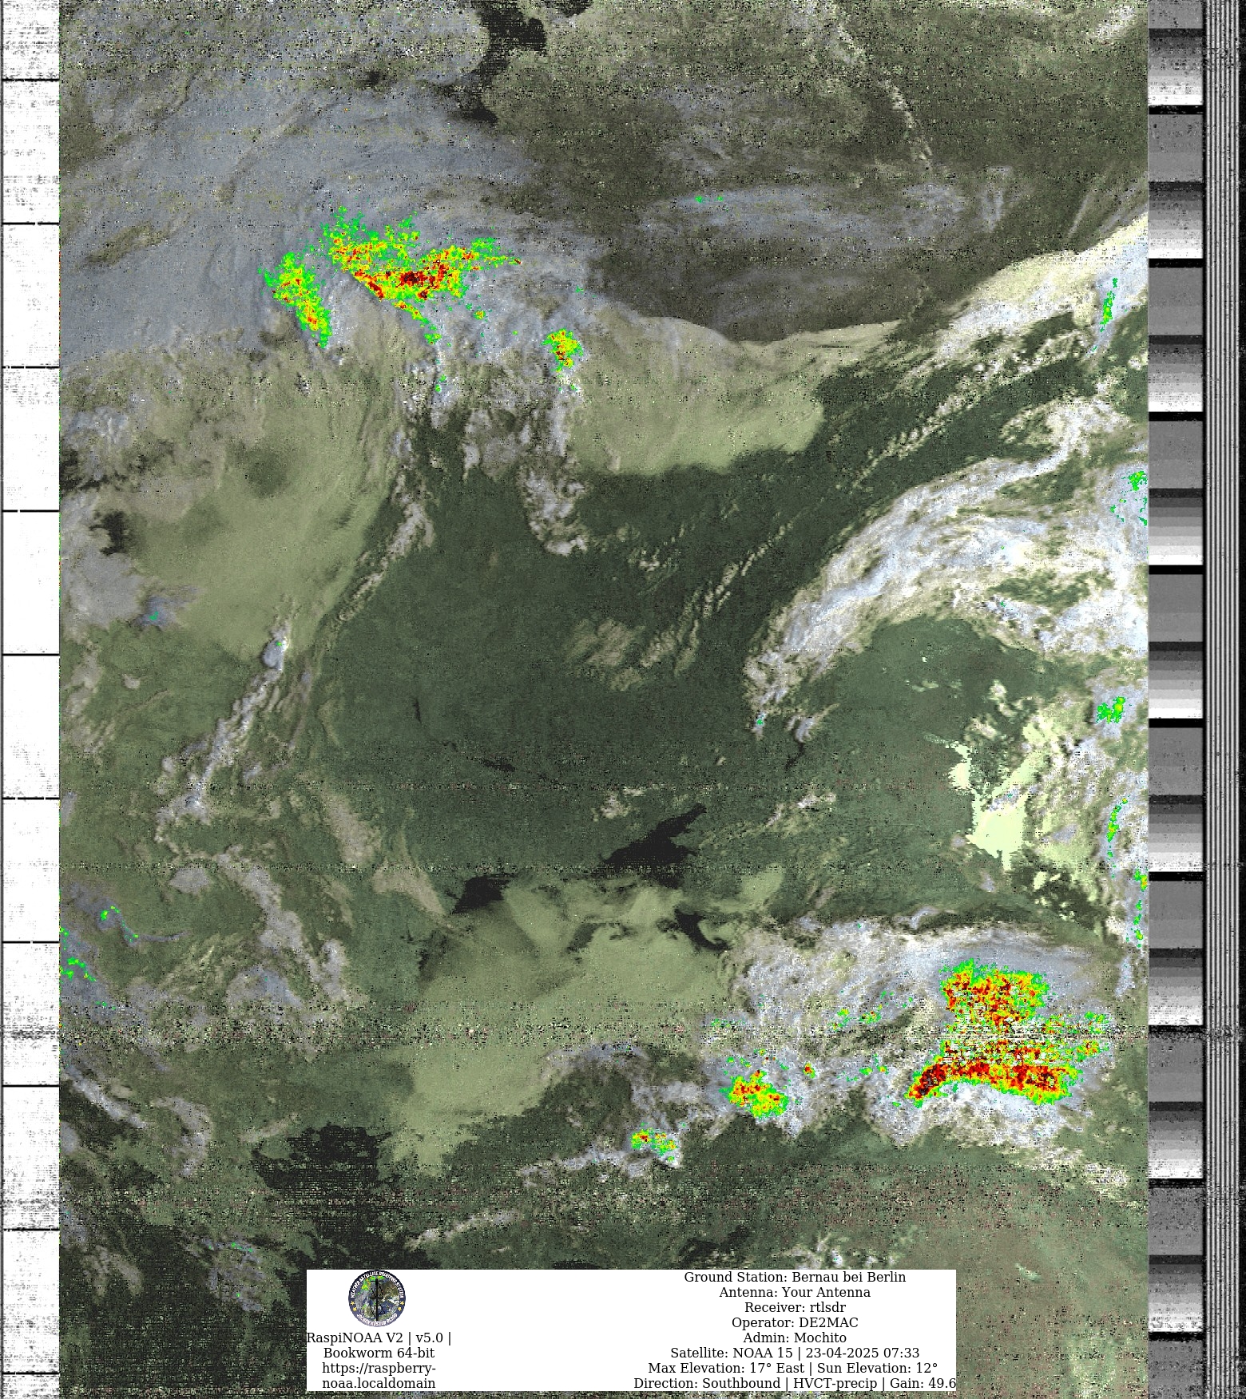
Task: Select the 'Satellite: NOAA 15' text
Action: click(x=732, y=1353)
